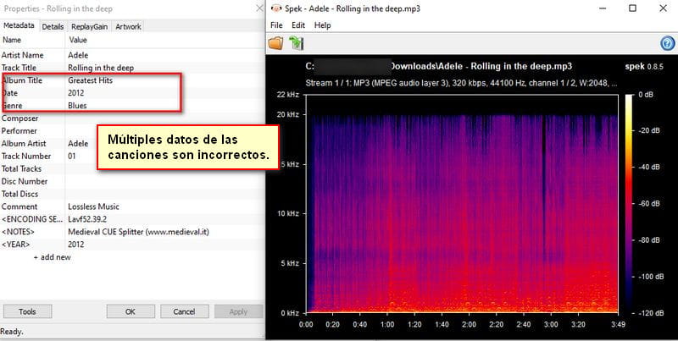
Task: Select the encoding value 'Lavf52.39.2'
Action: coord(87,219)
